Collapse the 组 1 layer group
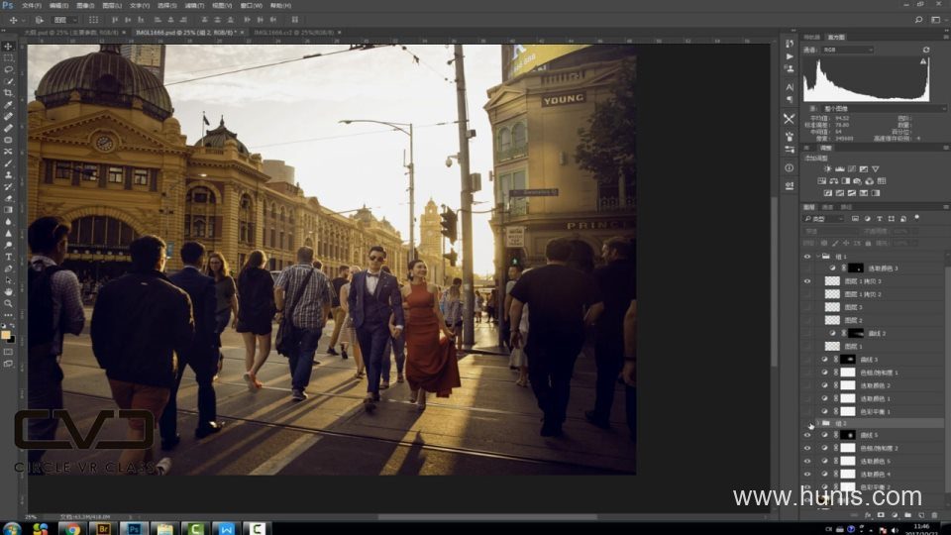This screenshot has width=951, height=535. tap(820, 256)
